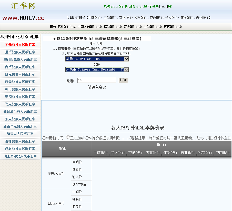Open the 纽元对人民币汇率 sidebar link
Screen dimensions: 232x211
pyautogui.click(x=20, y=134)
